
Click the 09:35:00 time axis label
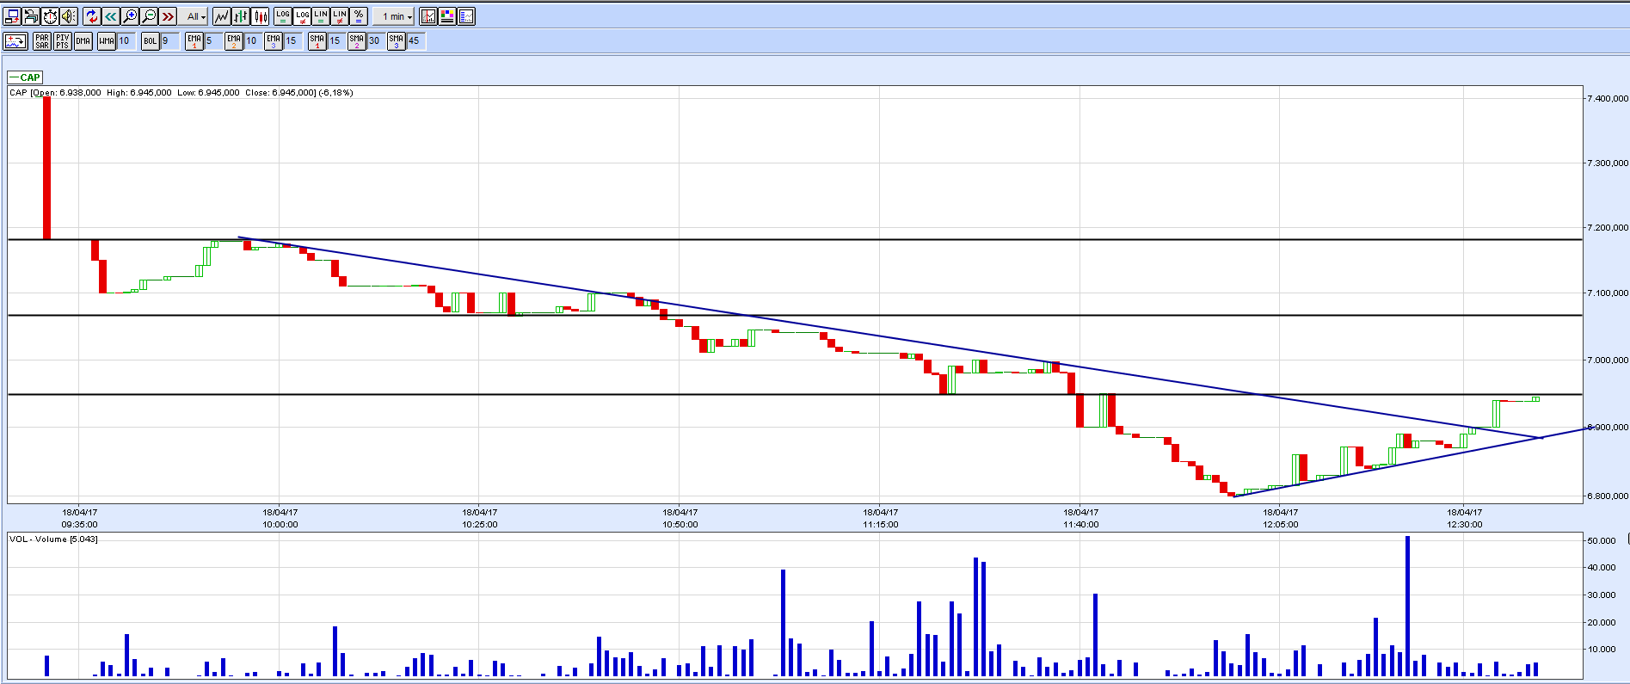79,524
